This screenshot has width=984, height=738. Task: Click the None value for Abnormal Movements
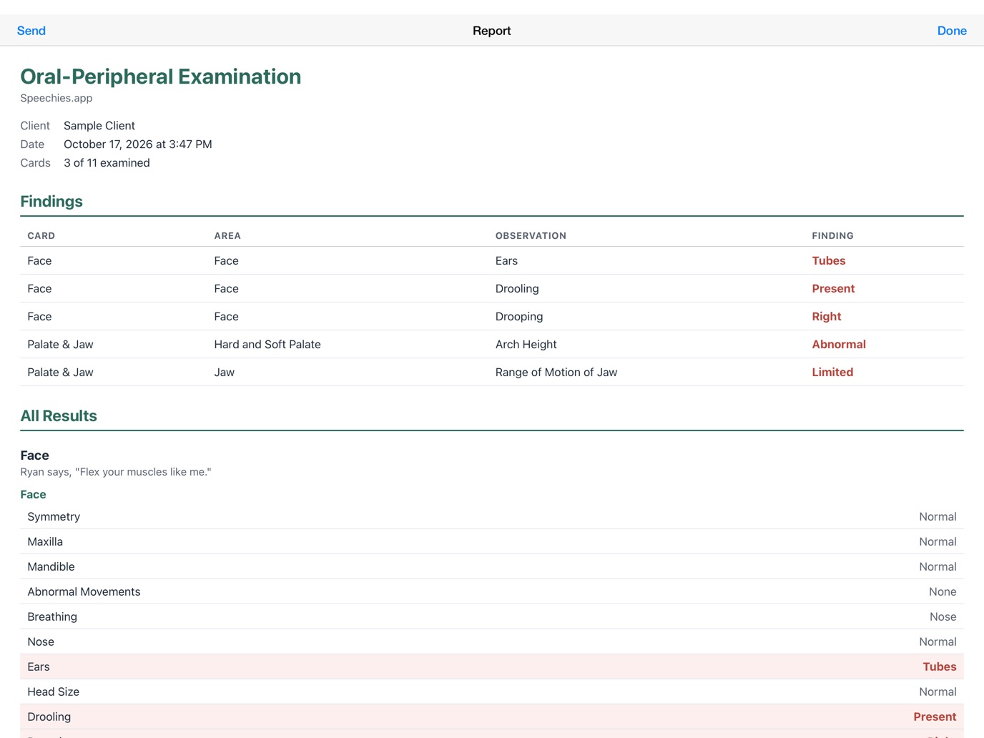click(943, 592)
